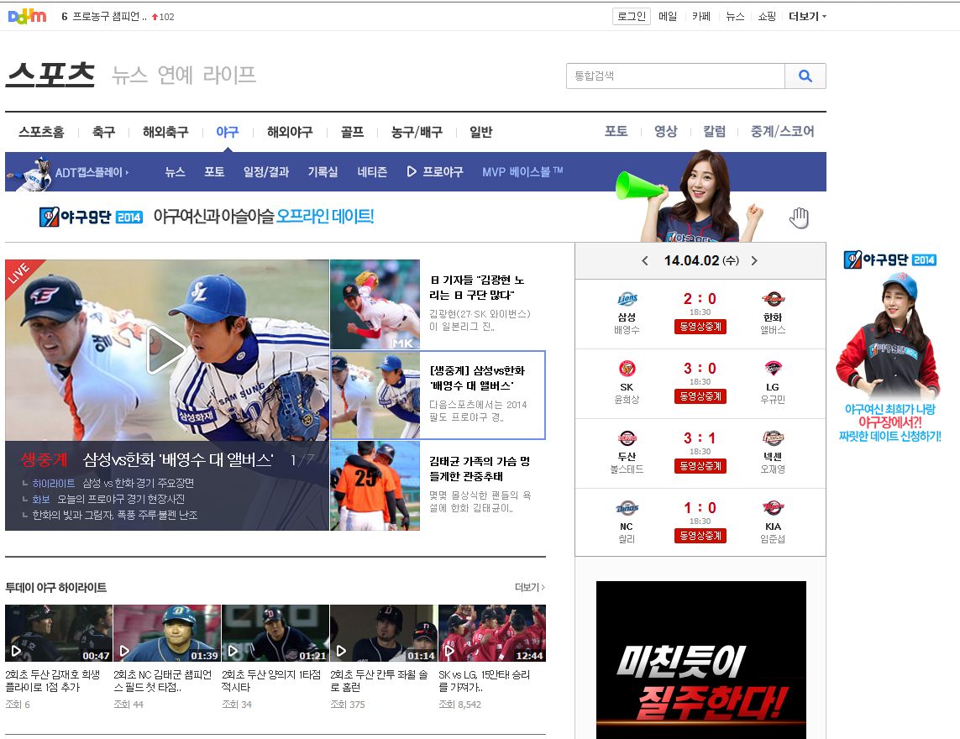Click the KIA Tigers team logo
The height and width of the screenshot is (739, 960).
773,508
